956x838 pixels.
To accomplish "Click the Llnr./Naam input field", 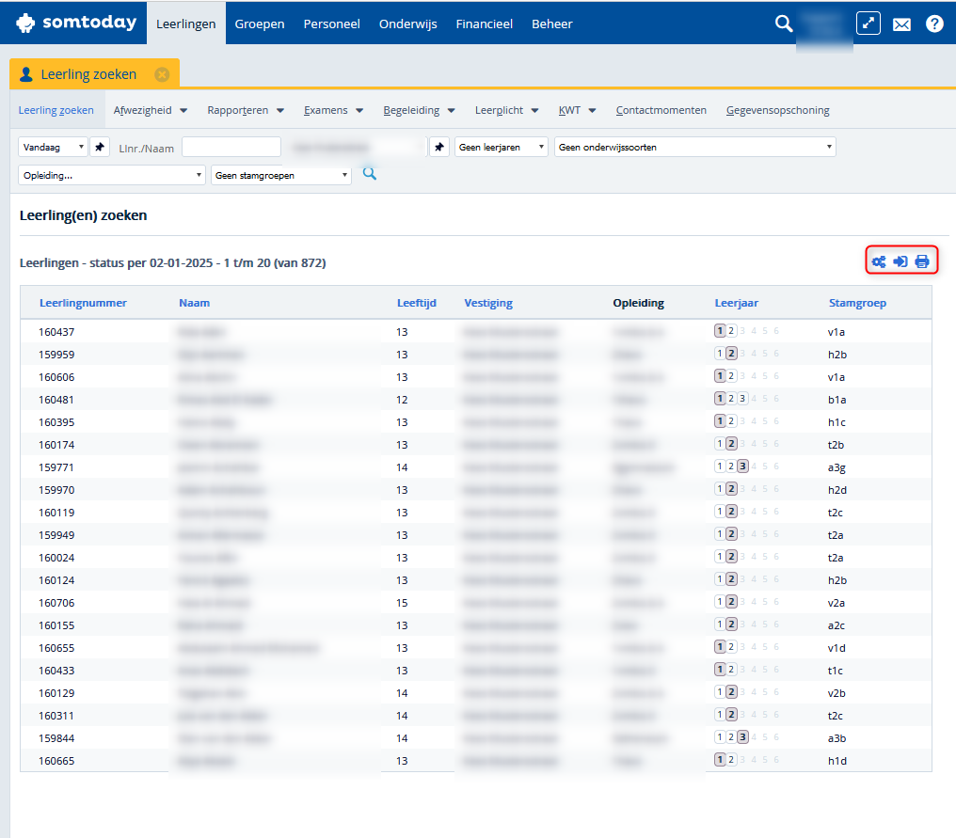I will coord(231,147).
